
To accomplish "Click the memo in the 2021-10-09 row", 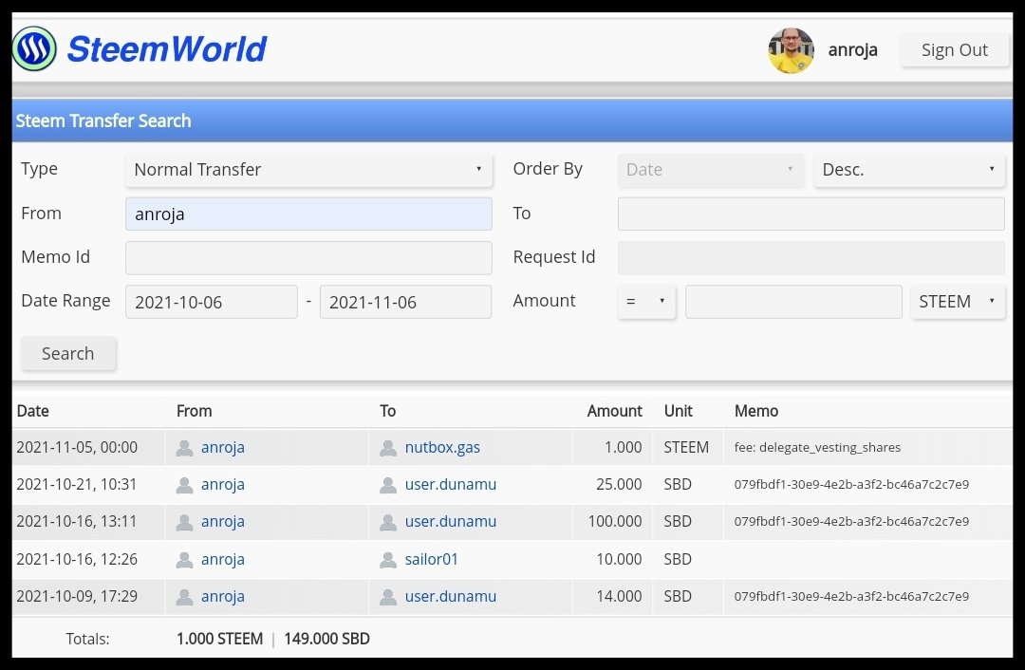I will tap(851, 597).
